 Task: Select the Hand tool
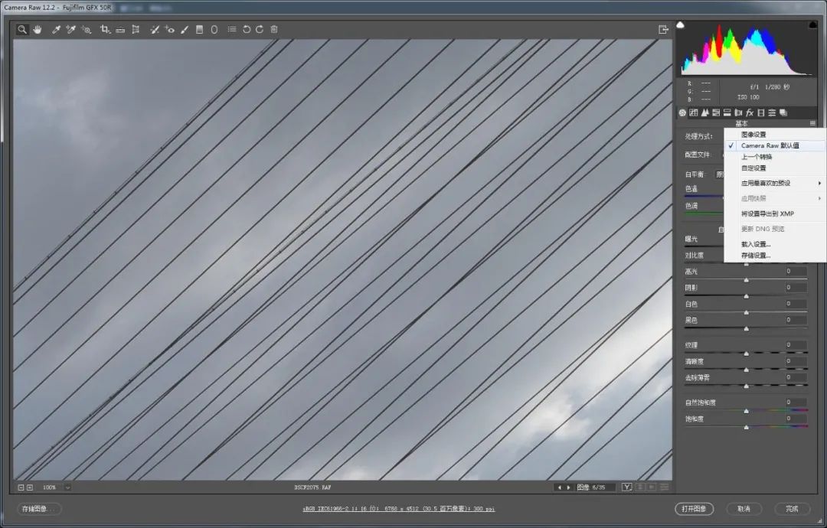click(37, 30)
